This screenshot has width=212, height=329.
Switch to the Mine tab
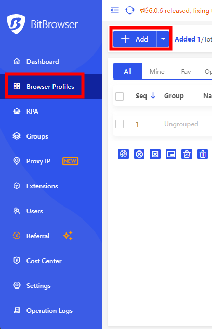pyautogui.click(x=157, y=72)
